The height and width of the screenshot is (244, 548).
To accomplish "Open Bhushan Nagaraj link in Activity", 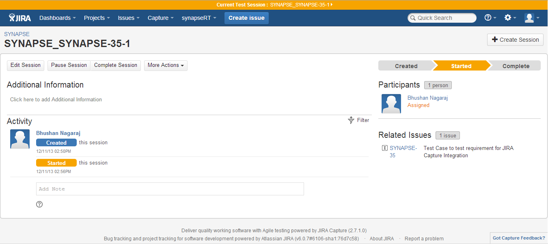I will [58, 133].
